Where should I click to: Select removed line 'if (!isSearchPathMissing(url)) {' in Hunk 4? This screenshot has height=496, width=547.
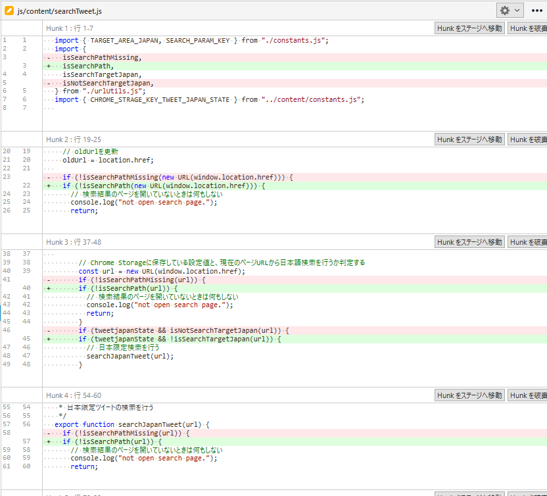[295, 433]
